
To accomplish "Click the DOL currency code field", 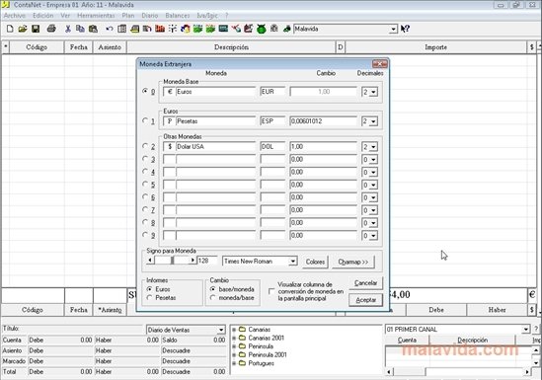I will point(272,146).
